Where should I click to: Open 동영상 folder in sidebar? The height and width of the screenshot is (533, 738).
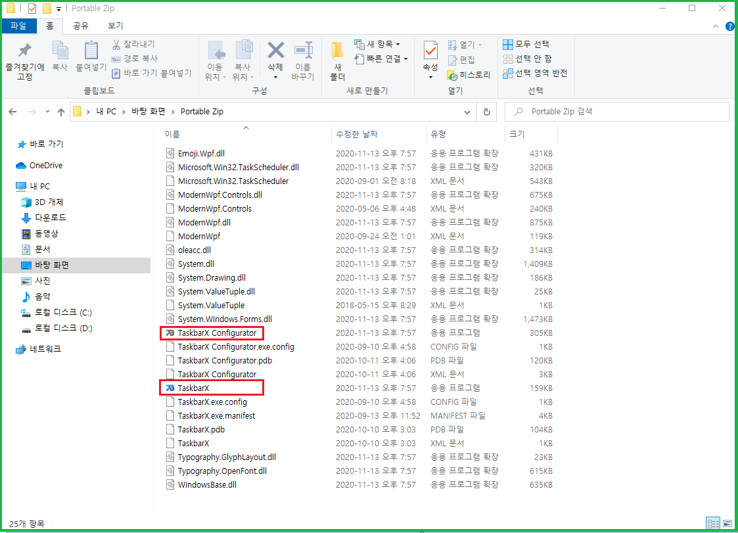pyautogui.click(x=41, y=233)
